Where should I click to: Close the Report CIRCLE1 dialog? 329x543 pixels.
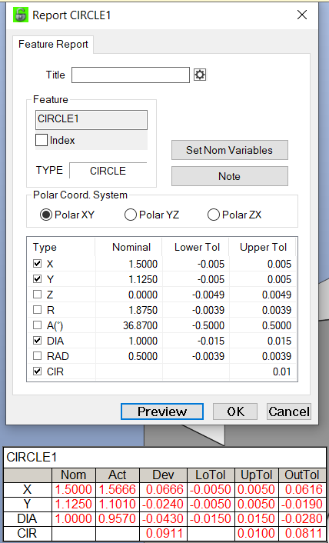tap(302, 15)
